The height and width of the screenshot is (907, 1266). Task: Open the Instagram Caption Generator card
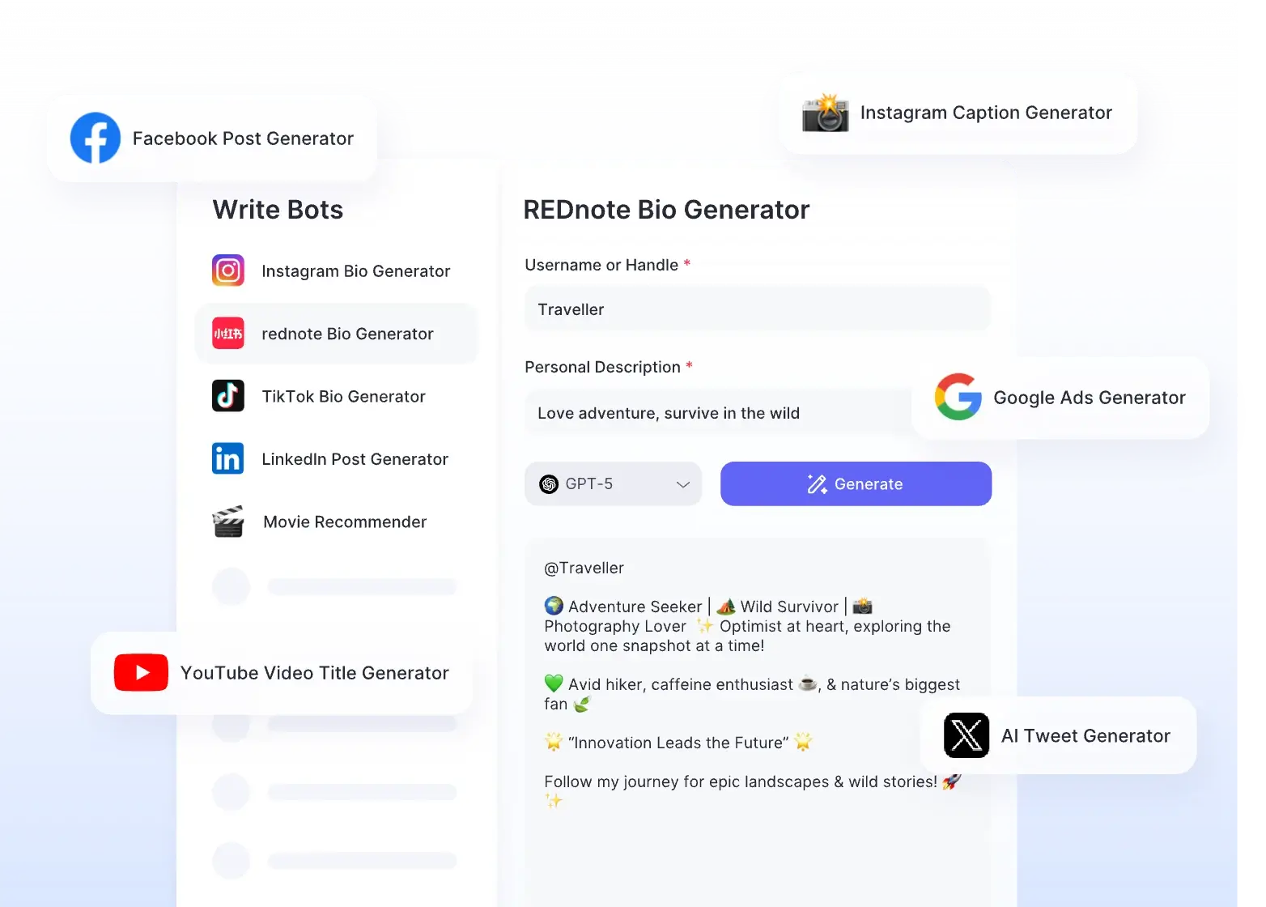(958, 113)
